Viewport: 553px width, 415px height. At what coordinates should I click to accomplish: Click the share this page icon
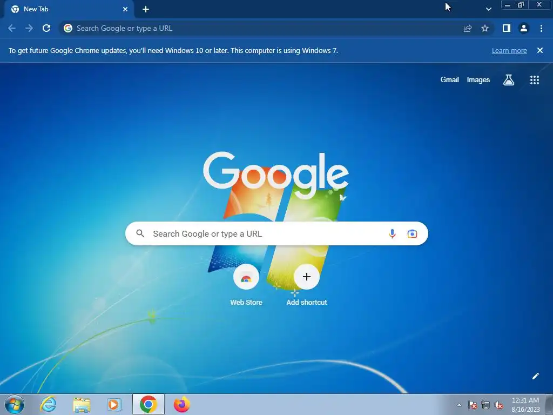coord(468,28)
